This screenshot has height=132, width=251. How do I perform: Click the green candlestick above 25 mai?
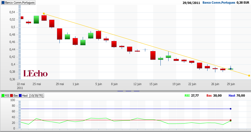(x=36, y=20)
